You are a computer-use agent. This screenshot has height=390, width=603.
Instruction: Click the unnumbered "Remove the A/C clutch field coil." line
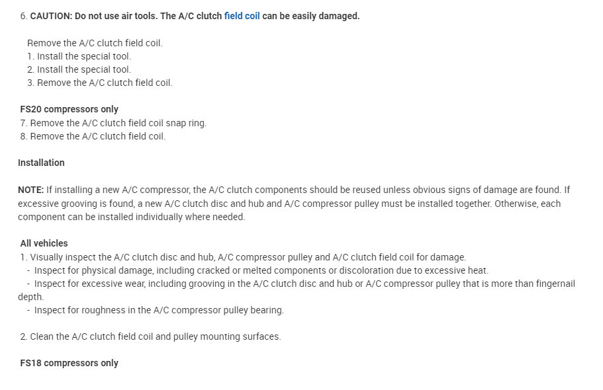(x=95, y=43)
